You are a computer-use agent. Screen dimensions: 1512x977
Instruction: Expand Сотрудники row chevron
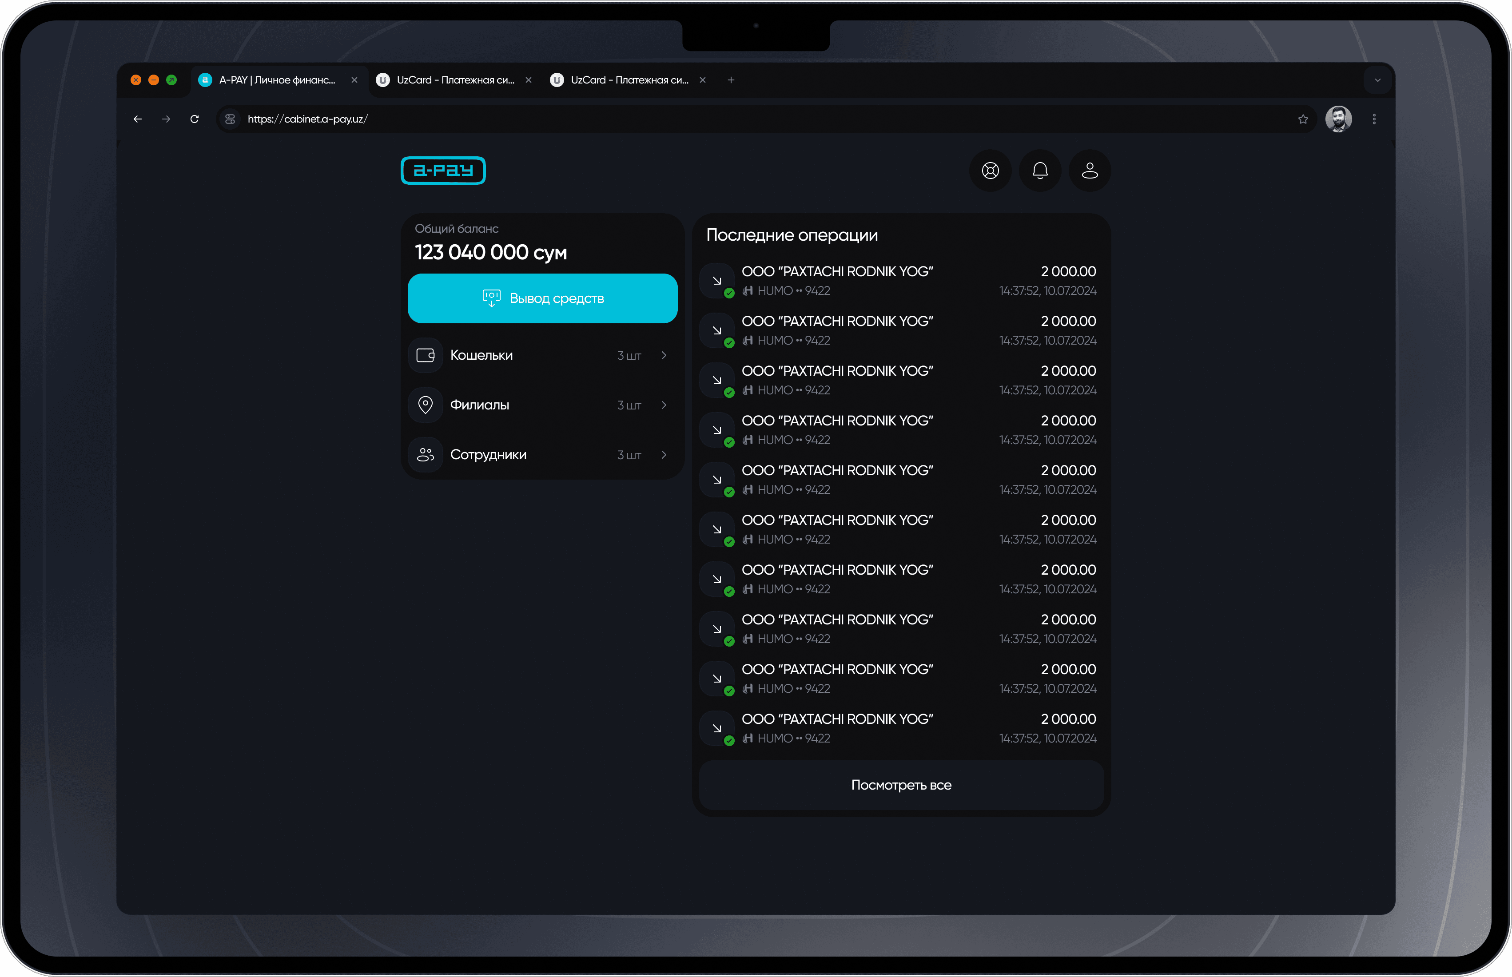coord(664,455)
